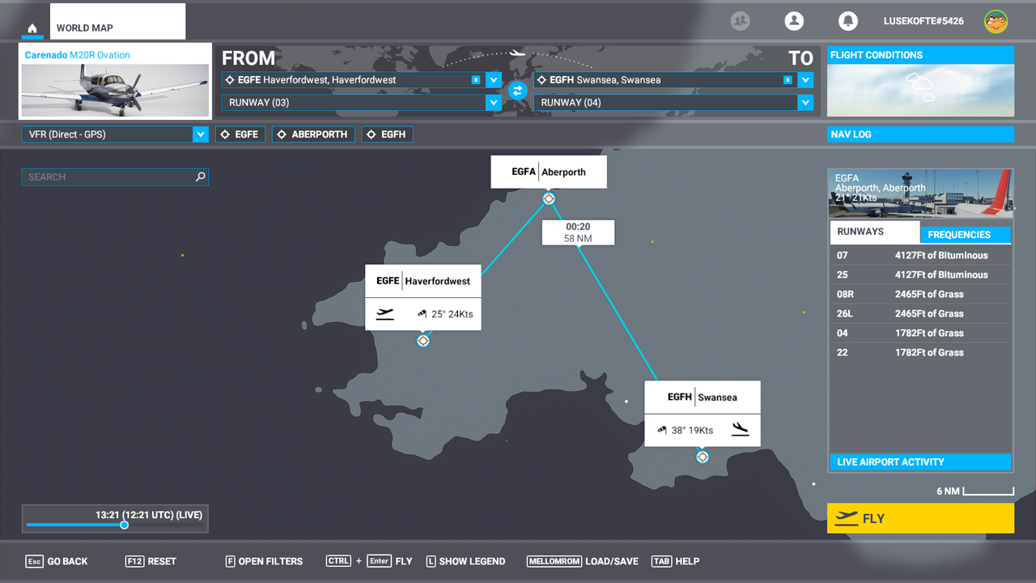Open the notifications bell
The height and width of the screenshot is (583, 1036).
pos(847,21)
